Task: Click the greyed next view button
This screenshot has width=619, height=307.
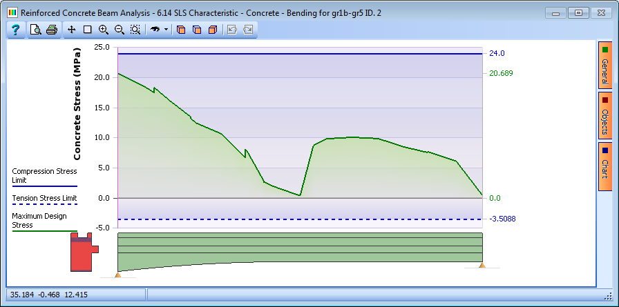Action: tap(248, 30)
